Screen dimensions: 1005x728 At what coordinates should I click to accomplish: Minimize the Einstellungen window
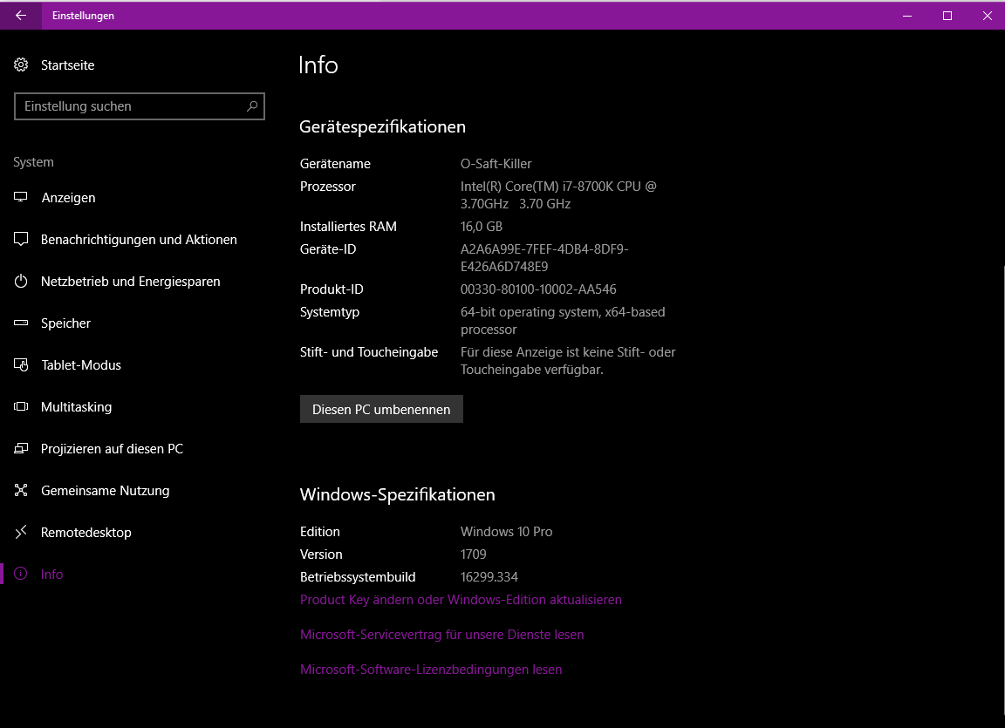907,16
